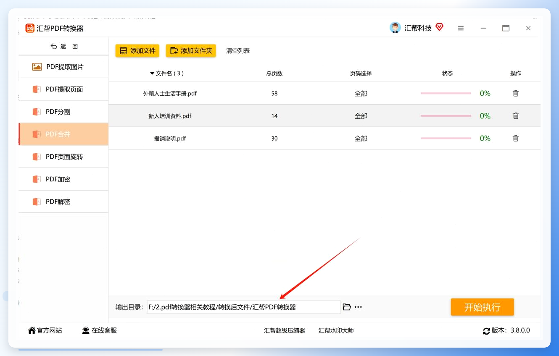Click the three-dots browse output directory icon
Image resolution: width=559 pixels, height=356 pixels.
(x=358, y=307)
